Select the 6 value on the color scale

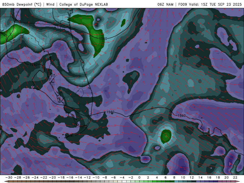click(166, 178)
